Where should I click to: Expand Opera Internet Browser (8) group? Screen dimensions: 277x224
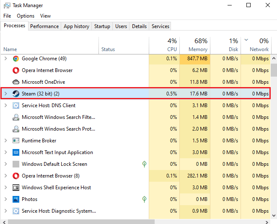(5, 175)
